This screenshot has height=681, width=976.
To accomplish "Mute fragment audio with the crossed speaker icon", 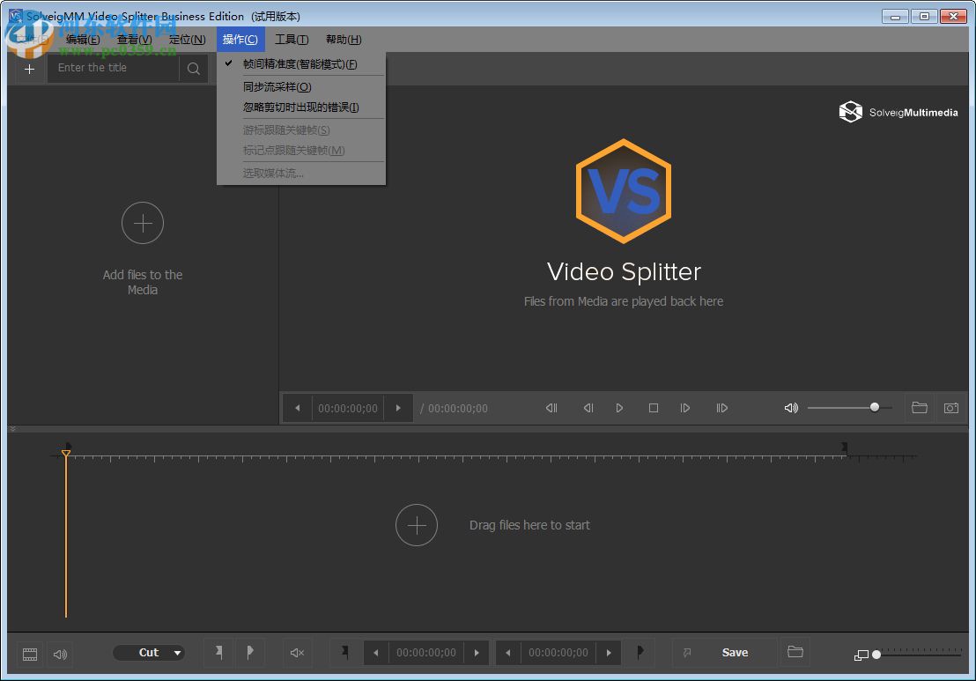I will tap(297, 653).
